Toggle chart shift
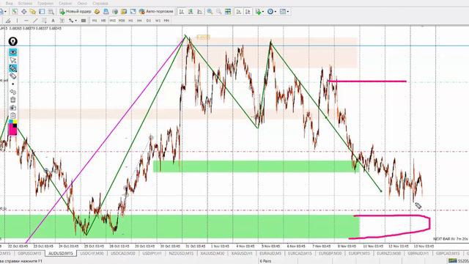469x264 pixels. coord(248,12)
